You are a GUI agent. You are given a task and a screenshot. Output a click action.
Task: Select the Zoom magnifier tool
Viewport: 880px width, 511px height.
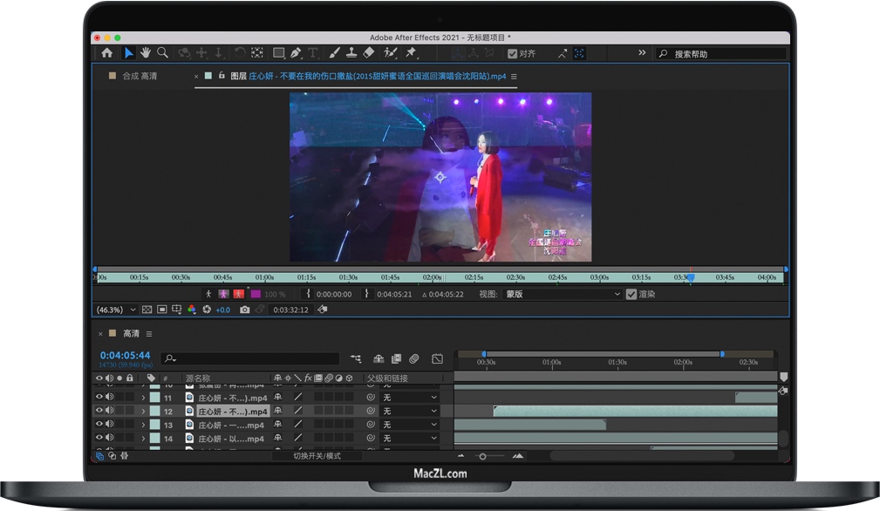[x=162, y=53]
